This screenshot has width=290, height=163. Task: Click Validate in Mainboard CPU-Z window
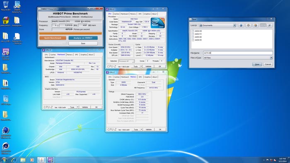tap(85, 107)
